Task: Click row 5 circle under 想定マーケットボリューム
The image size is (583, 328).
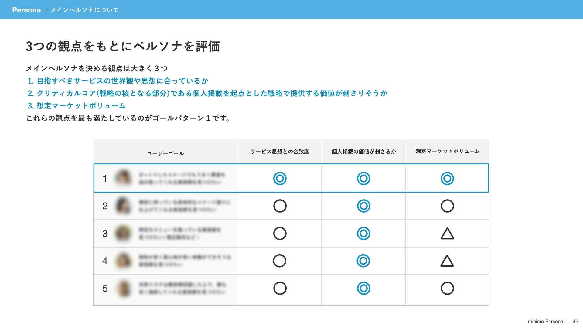Action: click(447, 288)
